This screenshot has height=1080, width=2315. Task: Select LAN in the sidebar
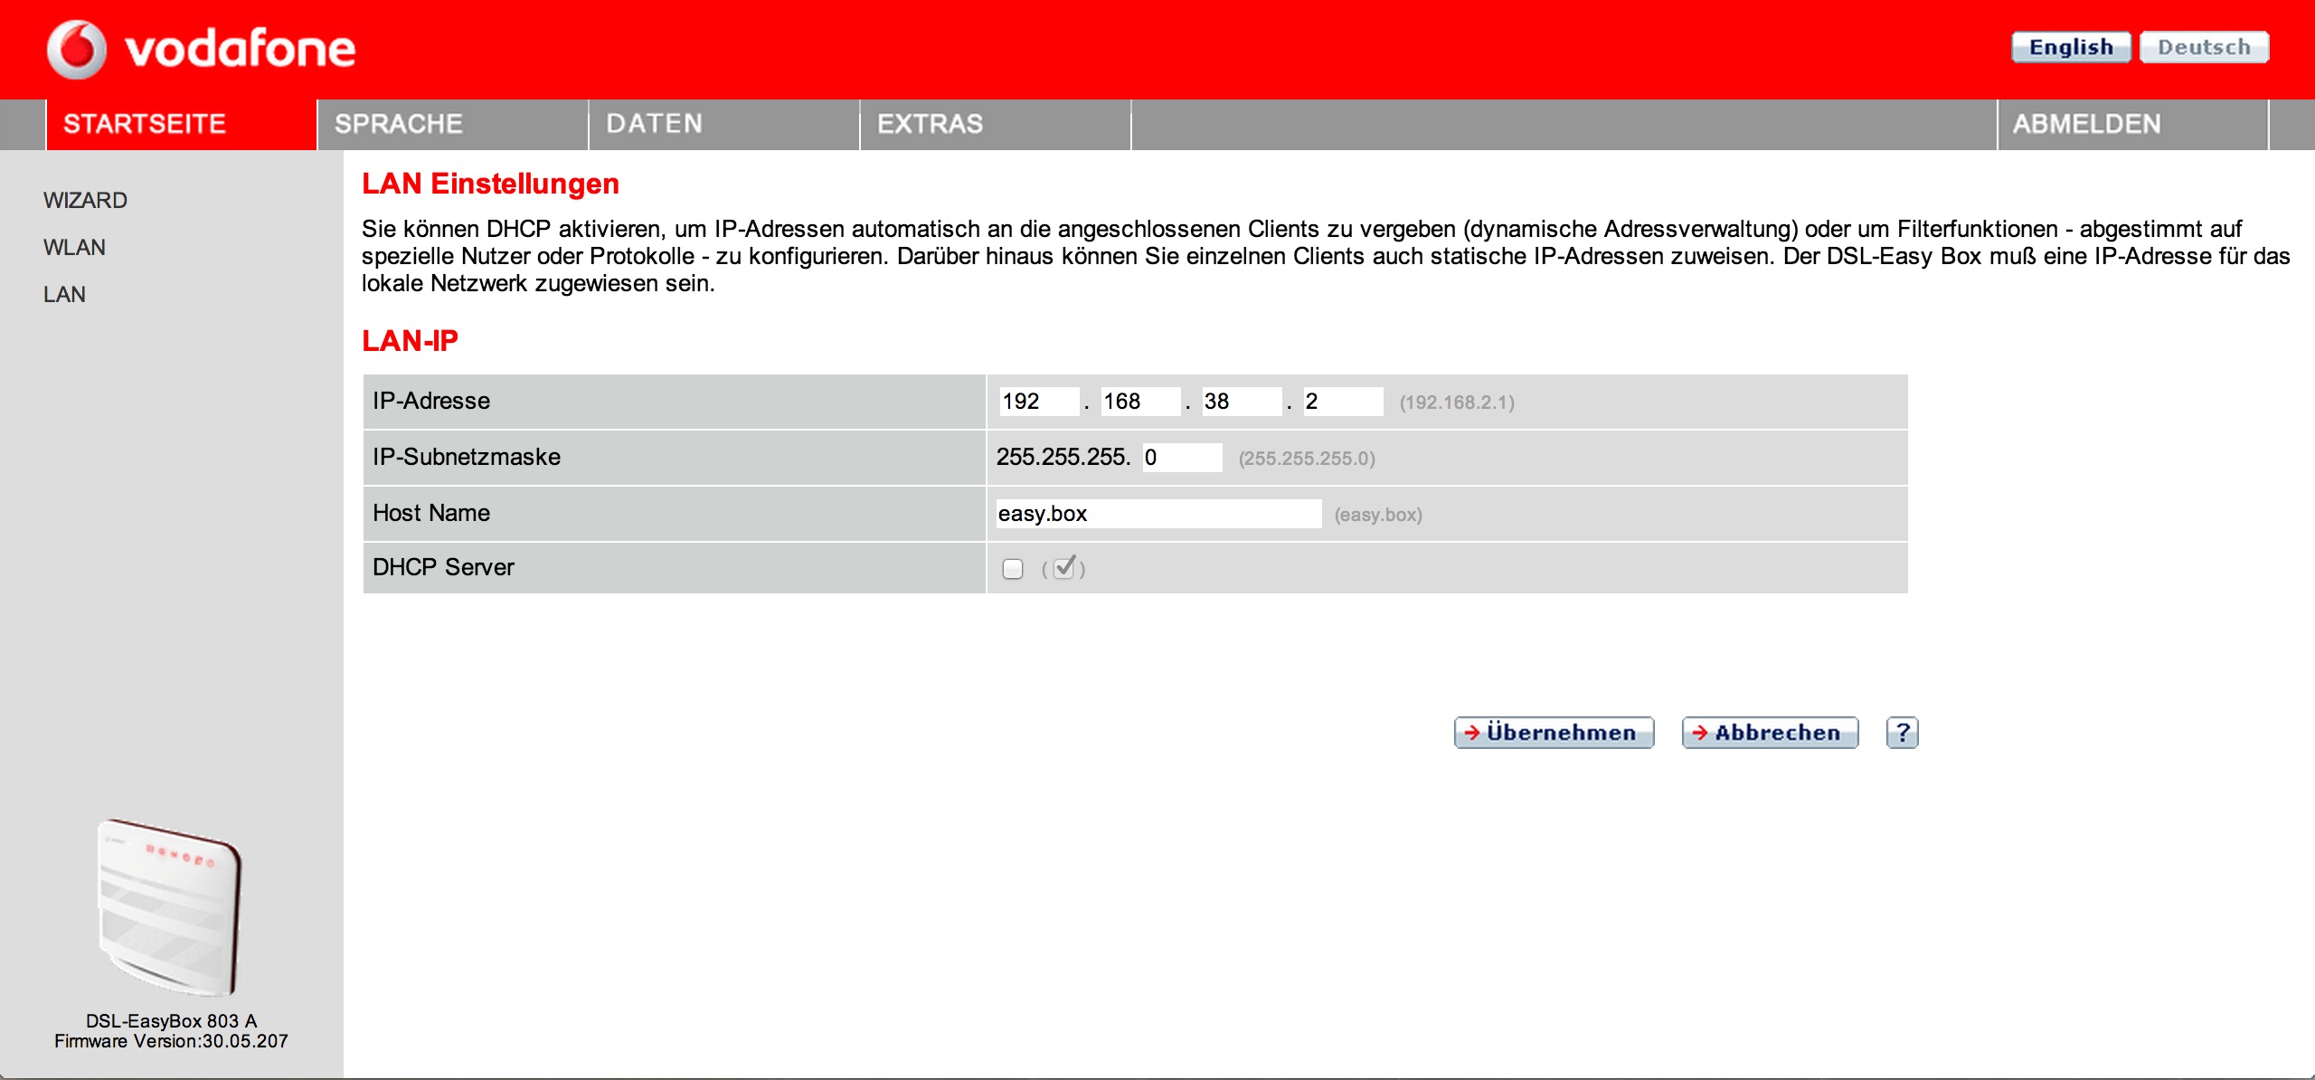tap(64, 294)
